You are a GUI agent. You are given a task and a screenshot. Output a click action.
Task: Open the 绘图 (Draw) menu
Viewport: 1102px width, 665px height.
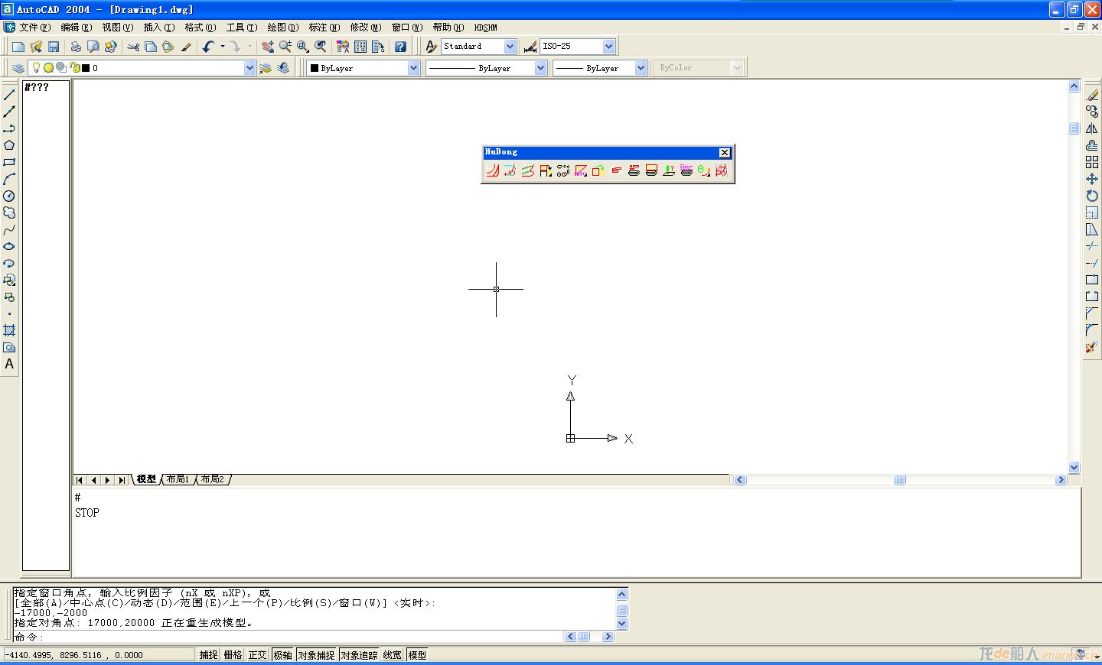[x=282, y=28]
